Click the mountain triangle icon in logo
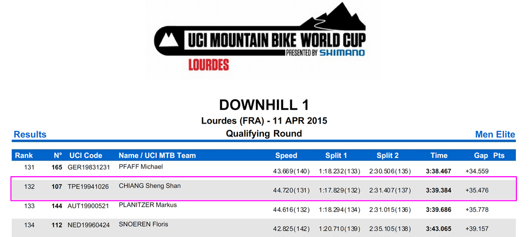This screenshot has height=237, width=530. coord(169,39)
